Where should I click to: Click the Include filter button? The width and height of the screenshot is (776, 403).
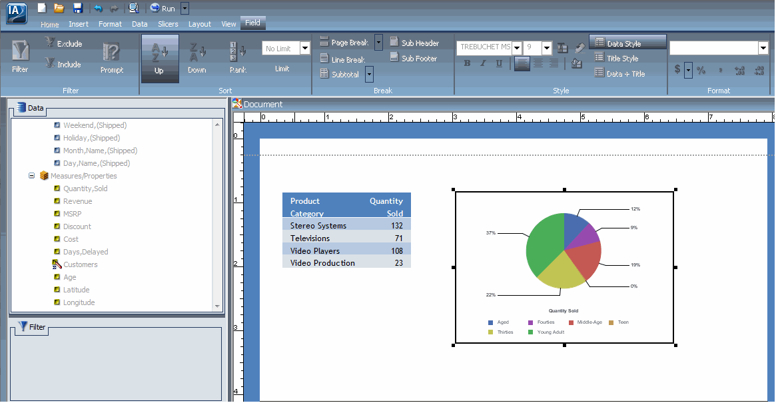63,64
